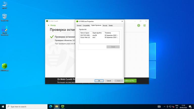The height and width of the screenshot is (109, 194).
Task: Click the Apply button in Properties dialog
Action: tap(119, 81)
